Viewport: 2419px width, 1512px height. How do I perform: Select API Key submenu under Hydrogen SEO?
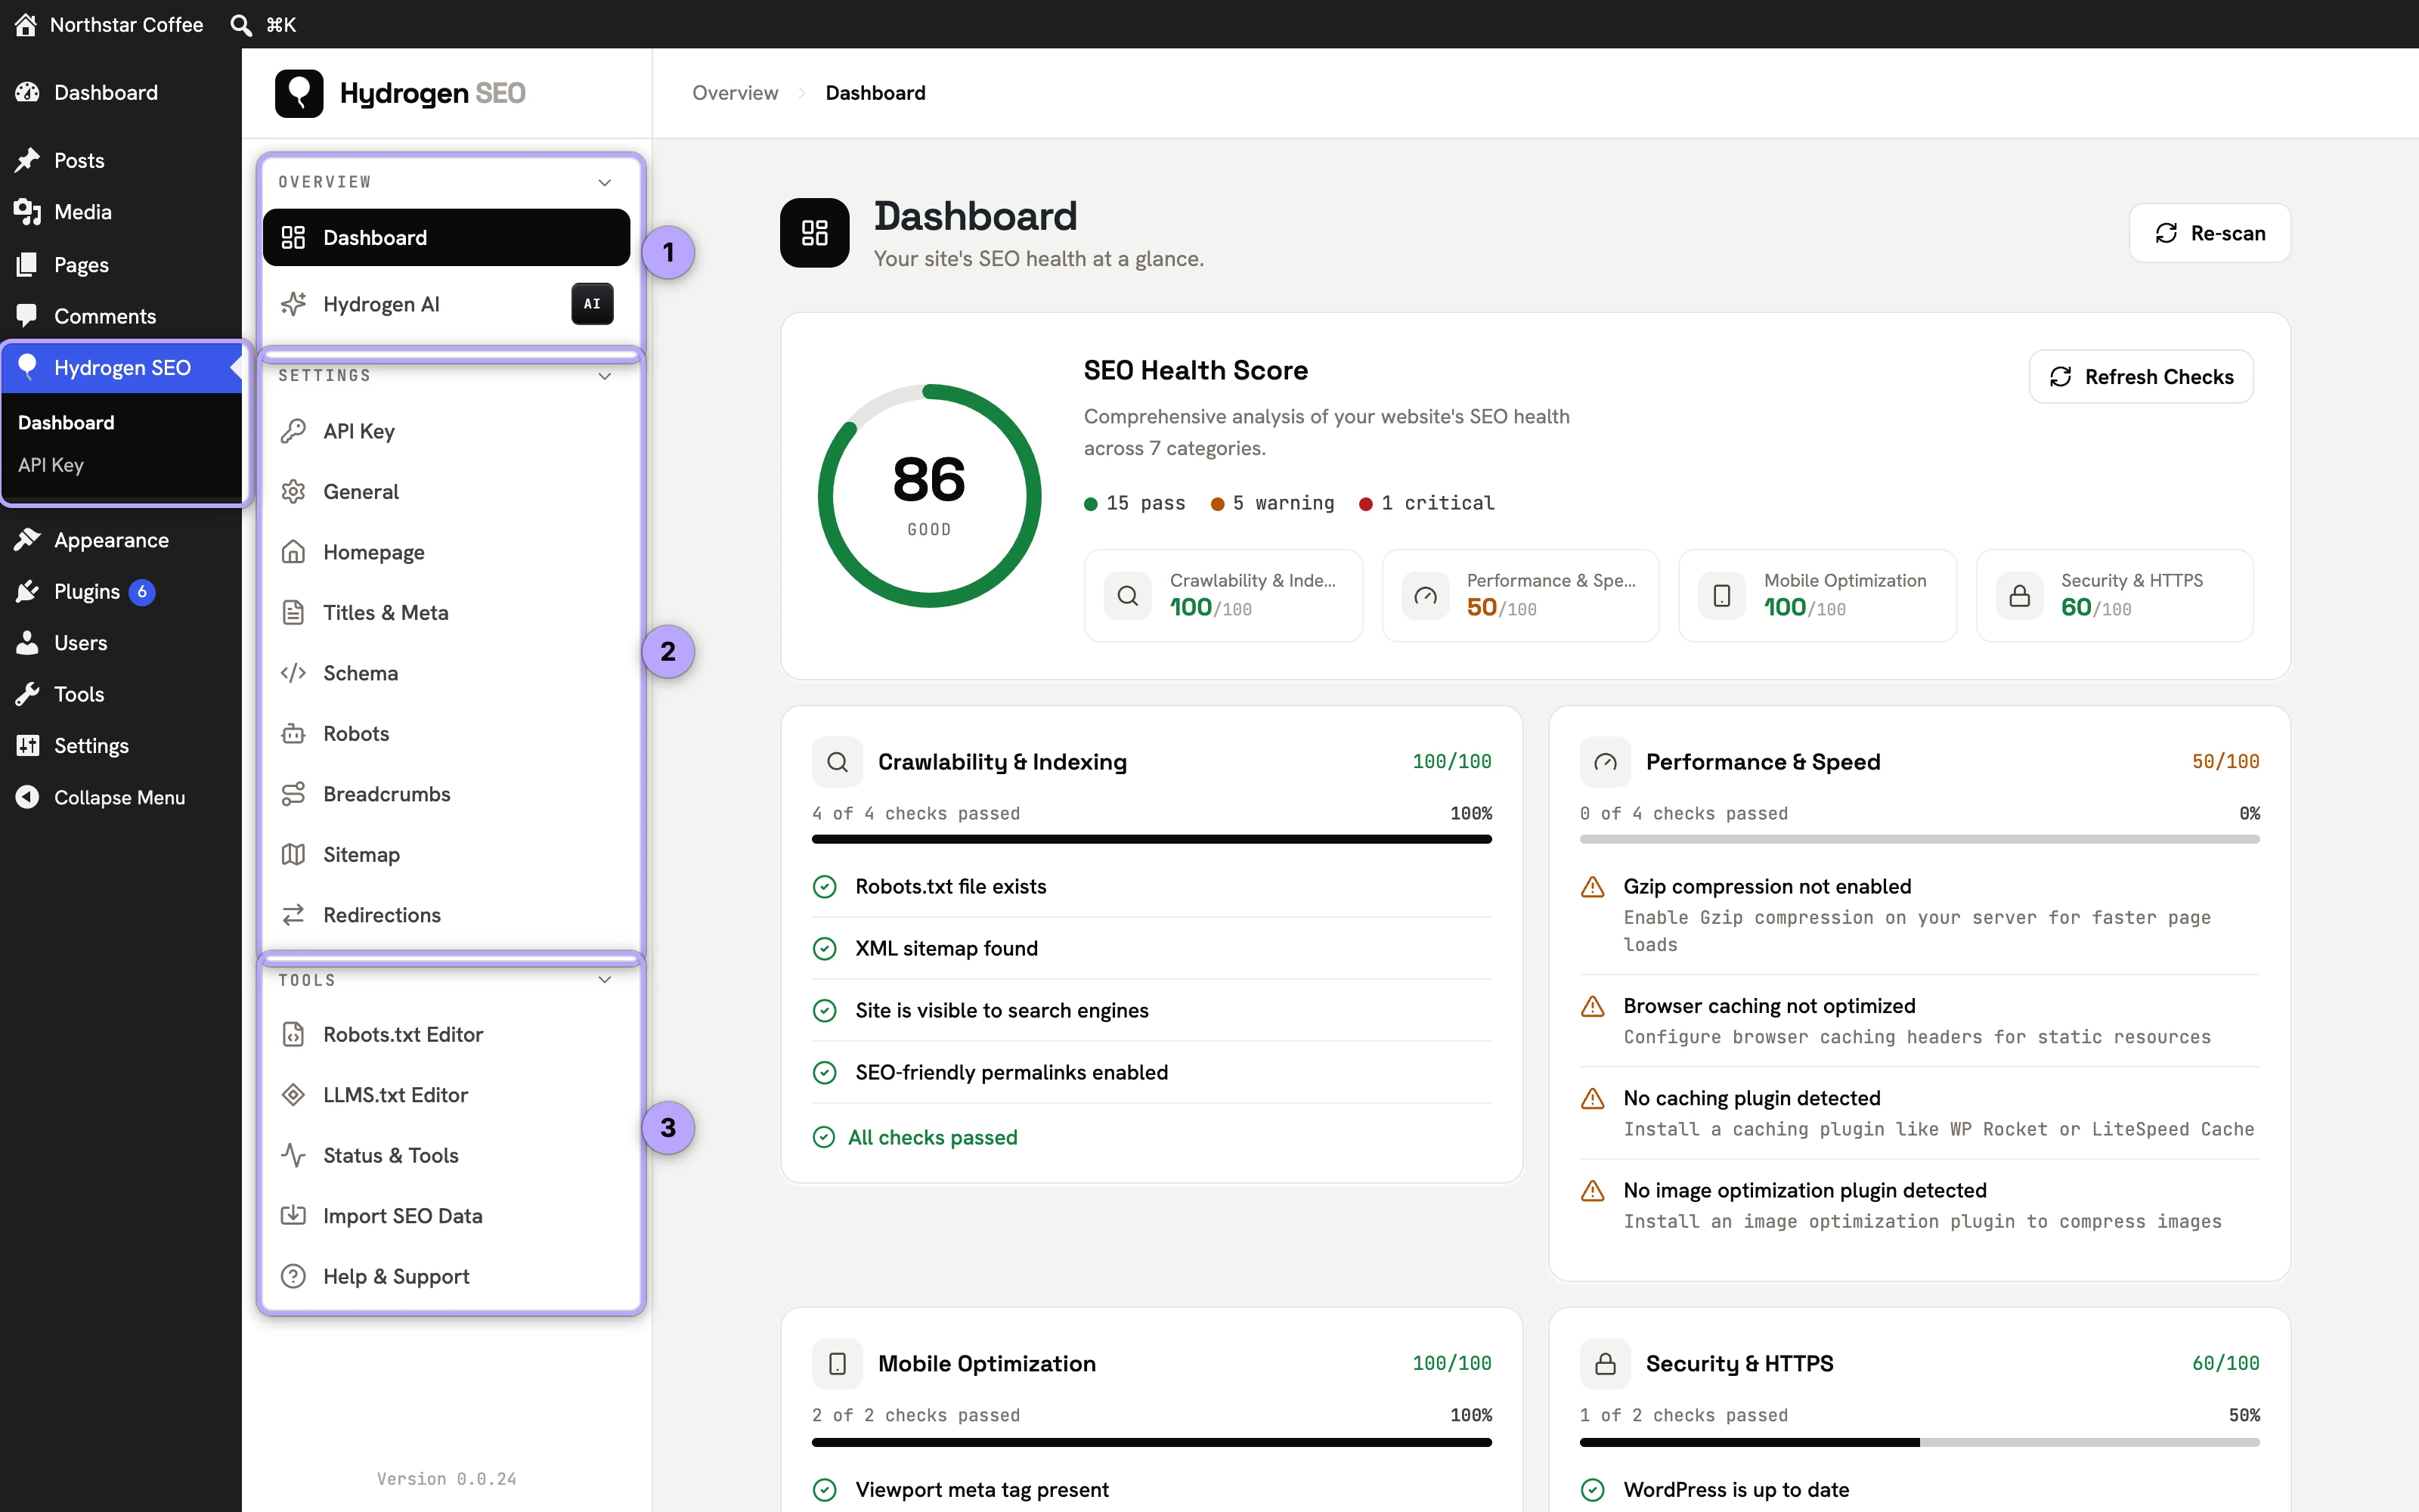[51, 465]
